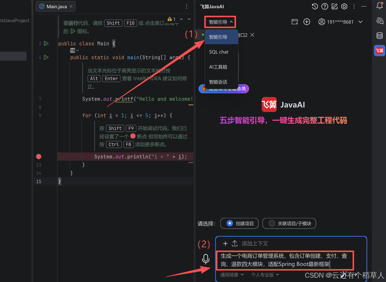Click the 'for (int i = 1' loop line
The height and width of the screenshot is (282, 386).
click(x=127, y=116)
